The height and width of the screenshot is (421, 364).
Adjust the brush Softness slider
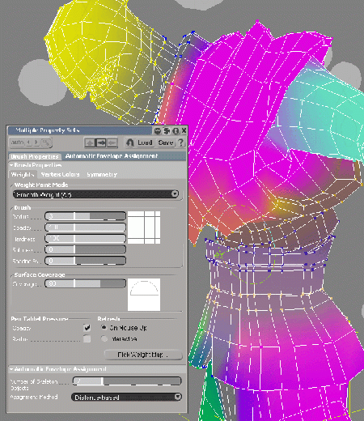(x=85, y=249)
